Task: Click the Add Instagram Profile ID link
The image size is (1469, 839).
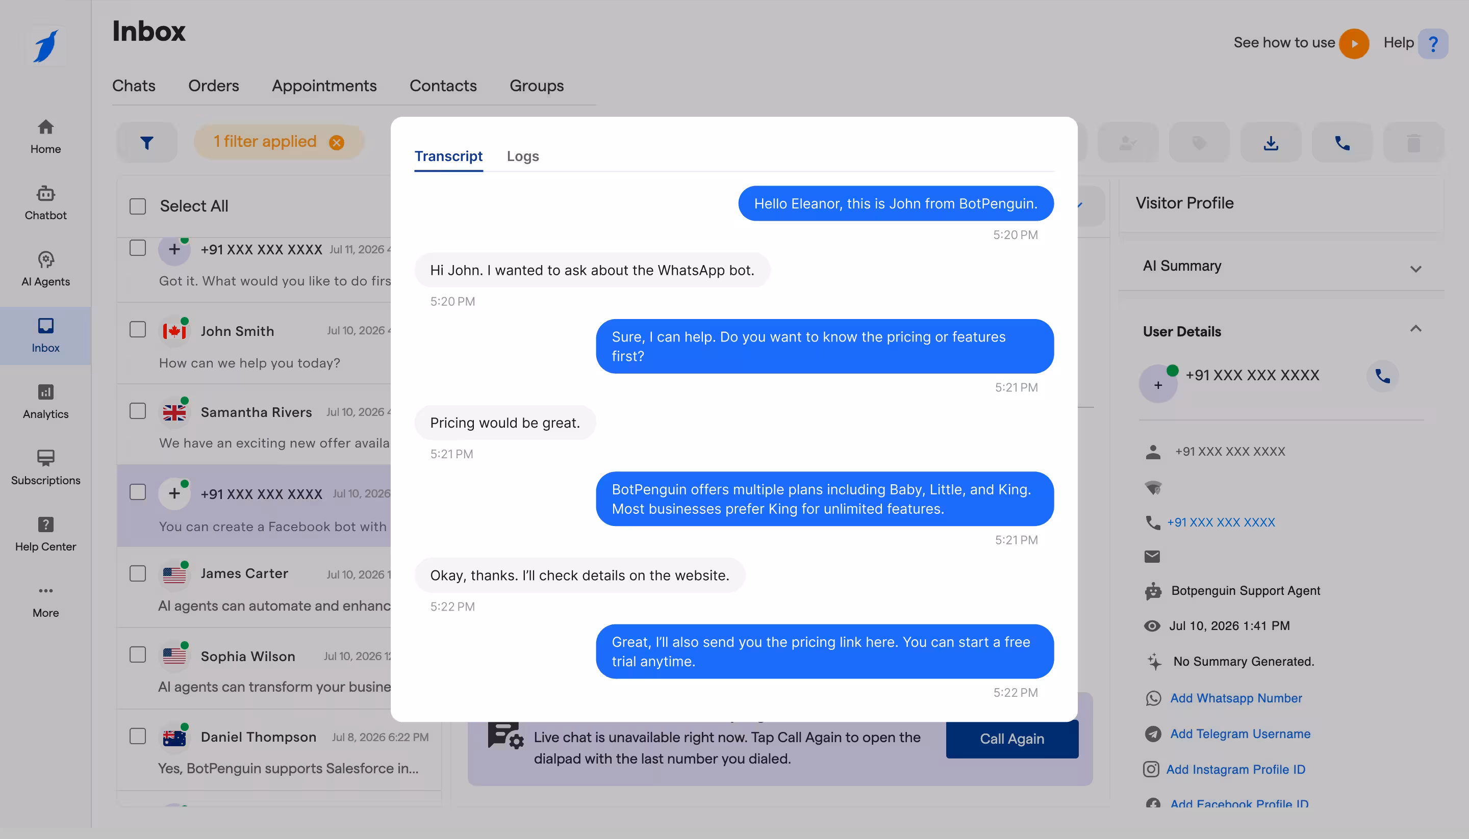Action: point(1235,770)
